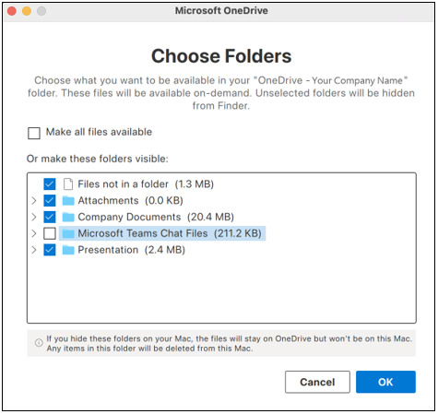Expand the Company Documents folder
Image resolution: width=438 pixels, height=414 pixels.
(34, 217)
